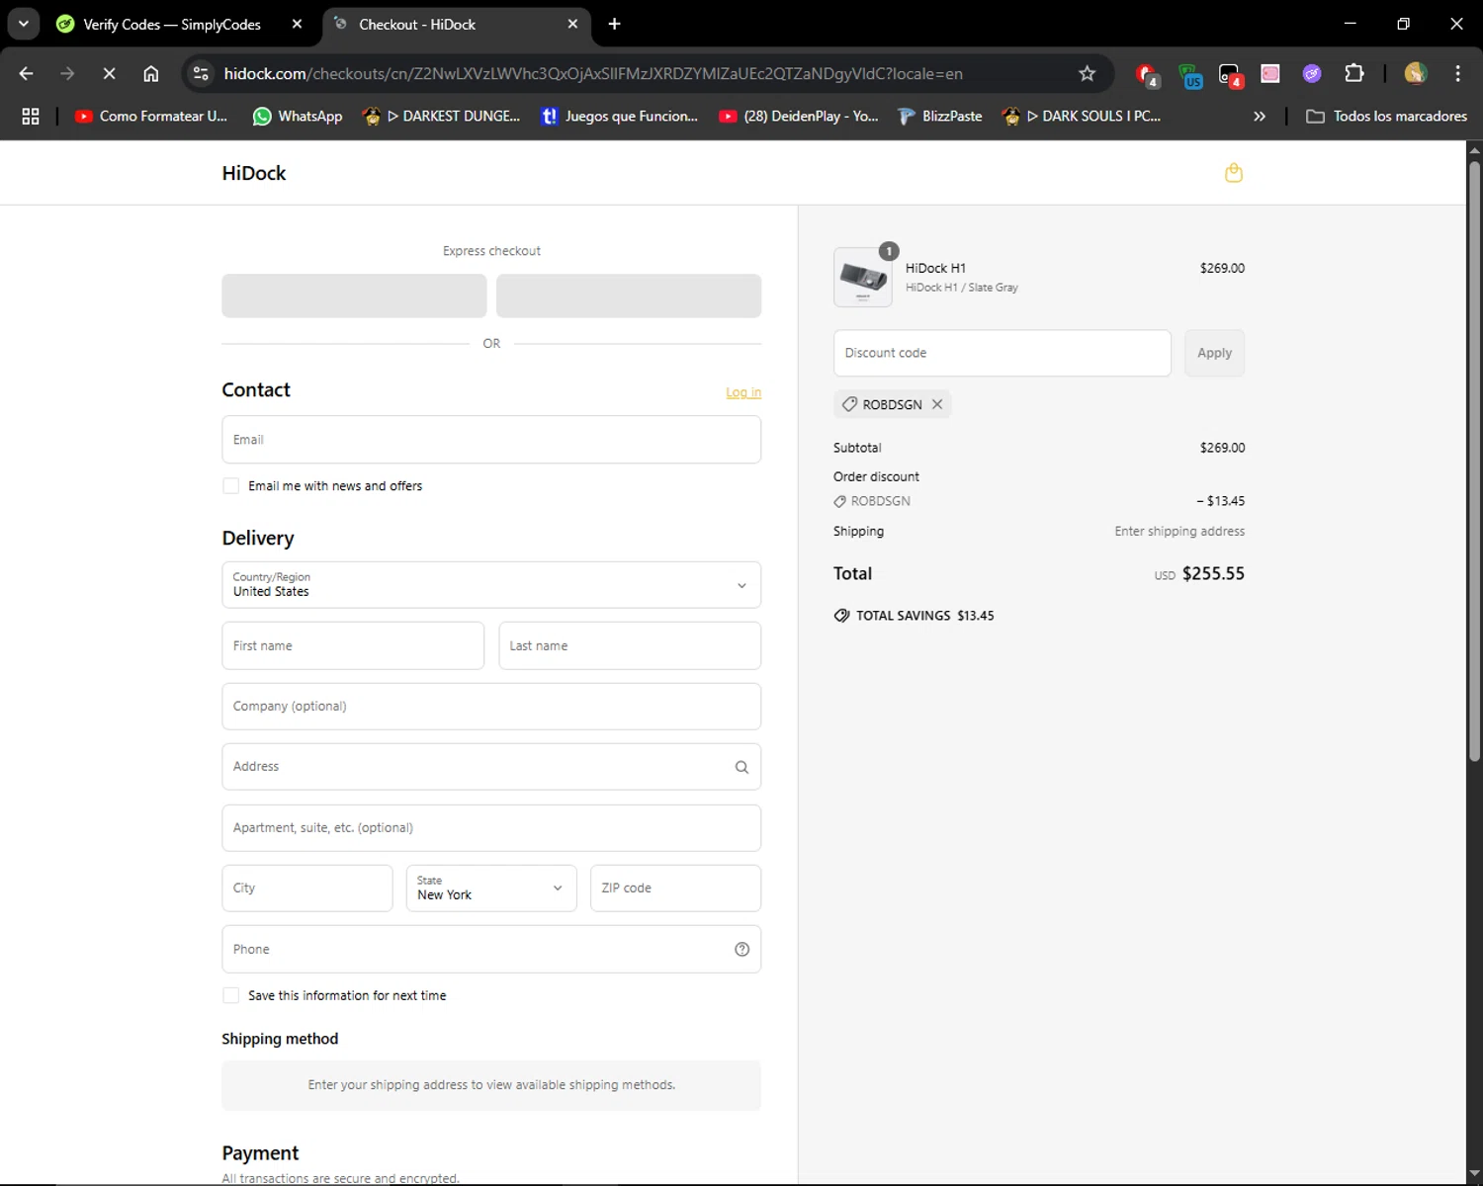
Task: Show more bookmarks chevron
Action: pos(1260,116)
